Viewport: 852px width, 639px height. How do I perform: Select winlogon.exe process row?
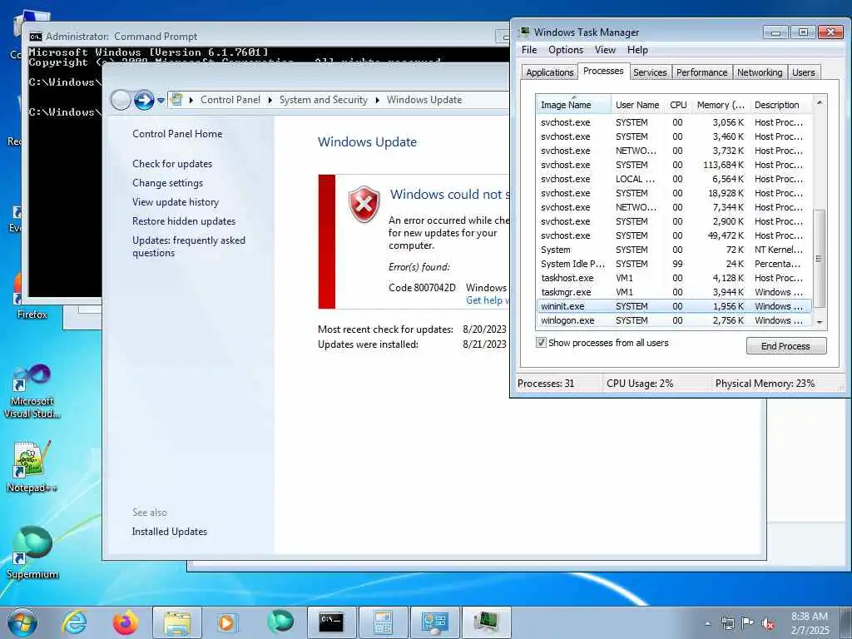(674, 320)
